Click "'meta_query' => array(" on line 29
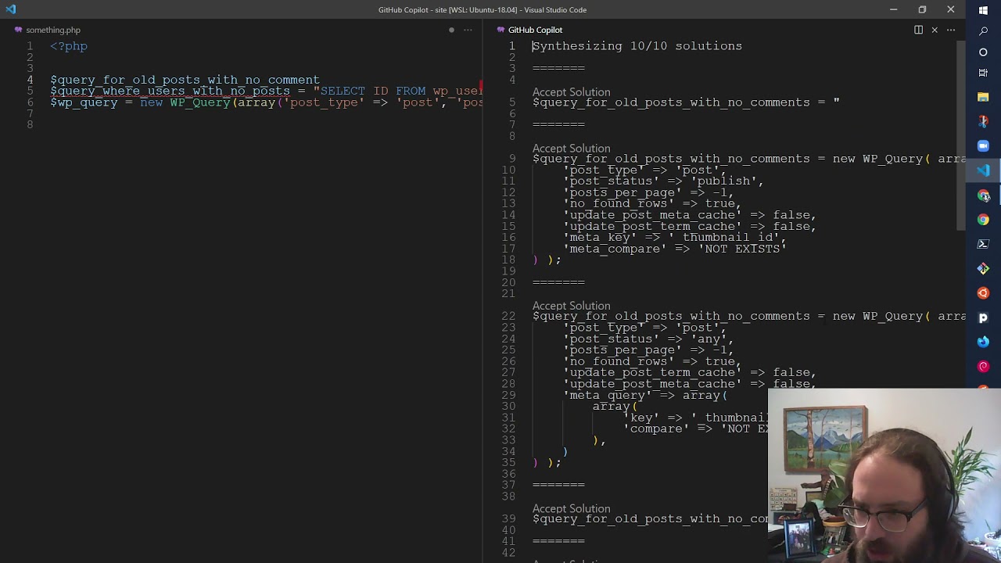 tap(645, 395)
